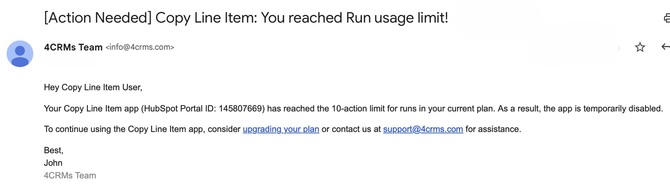Click the phrase "10-action limit"
This screenshot has height=193, width=670.
click(358, 109)
